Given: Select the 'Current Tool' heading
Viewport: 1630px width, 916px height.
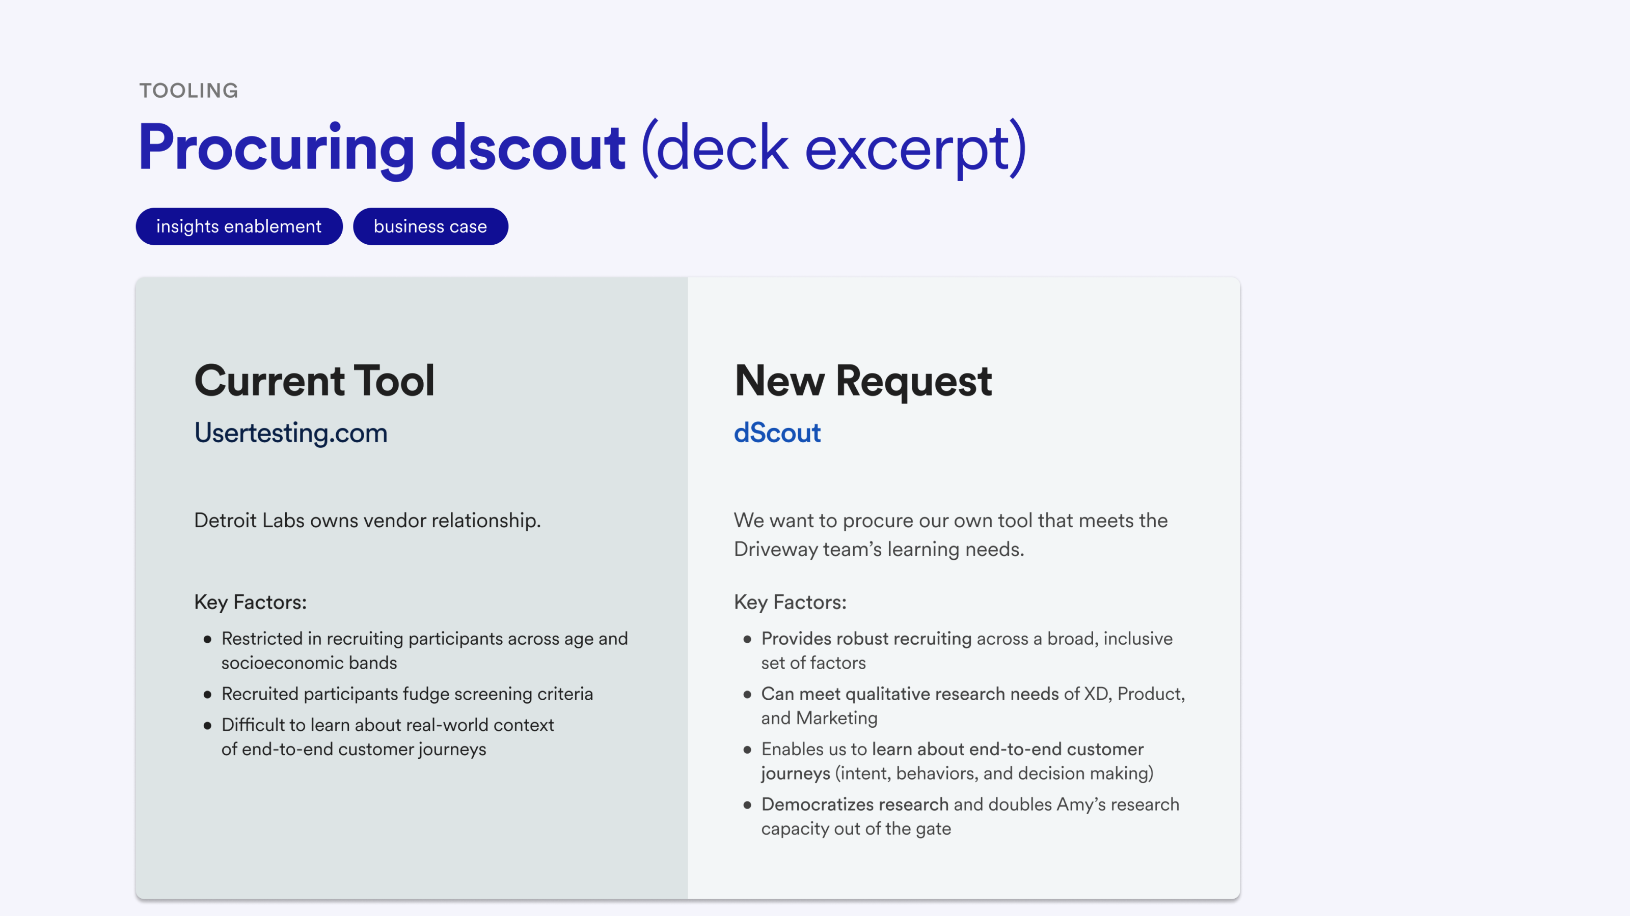Looking at the screenshot, I should pyautogui.click(x=314, y=381).
